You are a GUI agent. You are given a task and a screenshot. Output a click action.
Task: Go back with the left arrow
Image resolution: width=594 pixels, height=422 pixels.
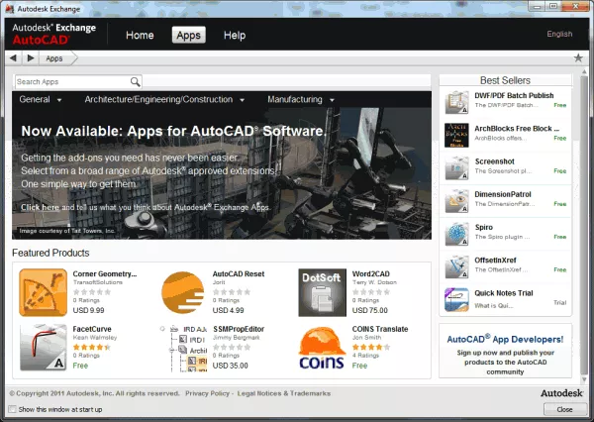click(13, 58)
